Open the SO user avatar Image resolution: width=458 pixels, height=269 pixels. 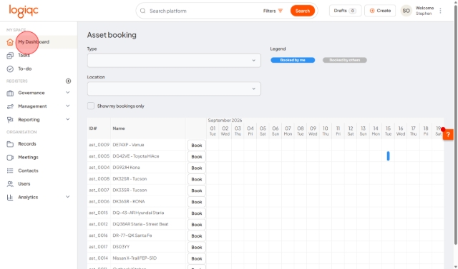406,11
